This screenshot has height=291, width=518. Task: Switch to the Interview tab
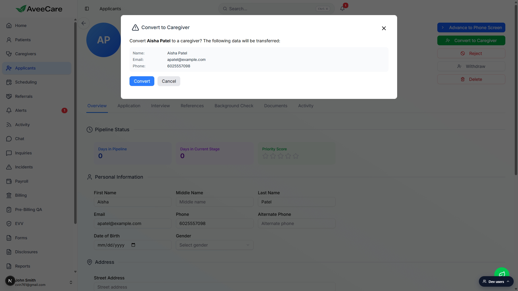pos(161,106)
